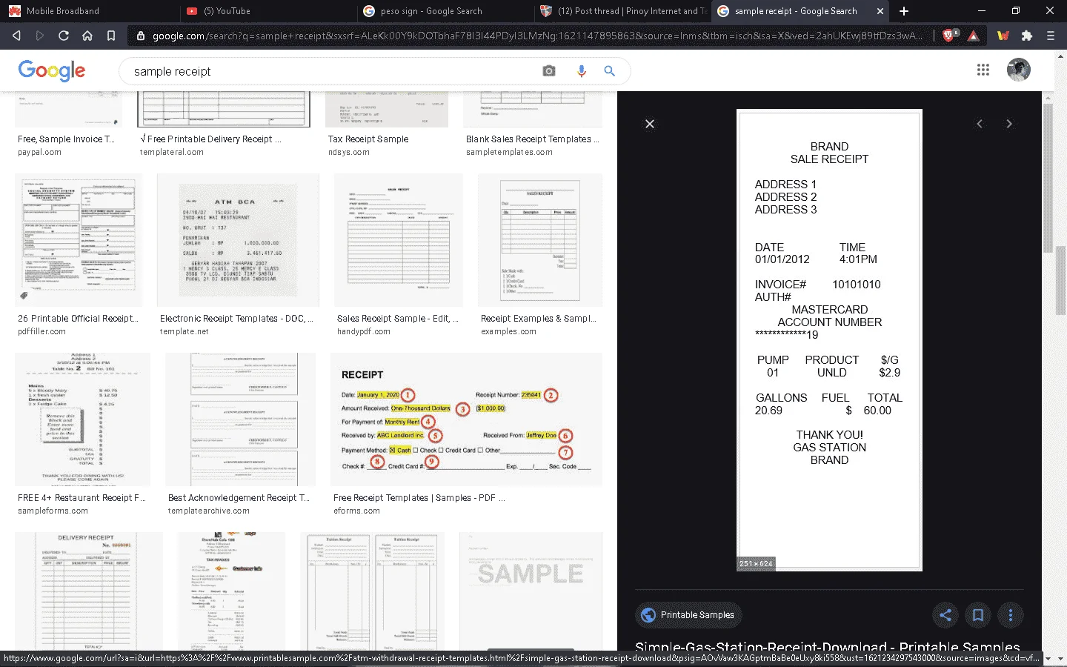Open more options for previewed image
The height and width of the screenshot is (667, 1067).
point(1011,614)
